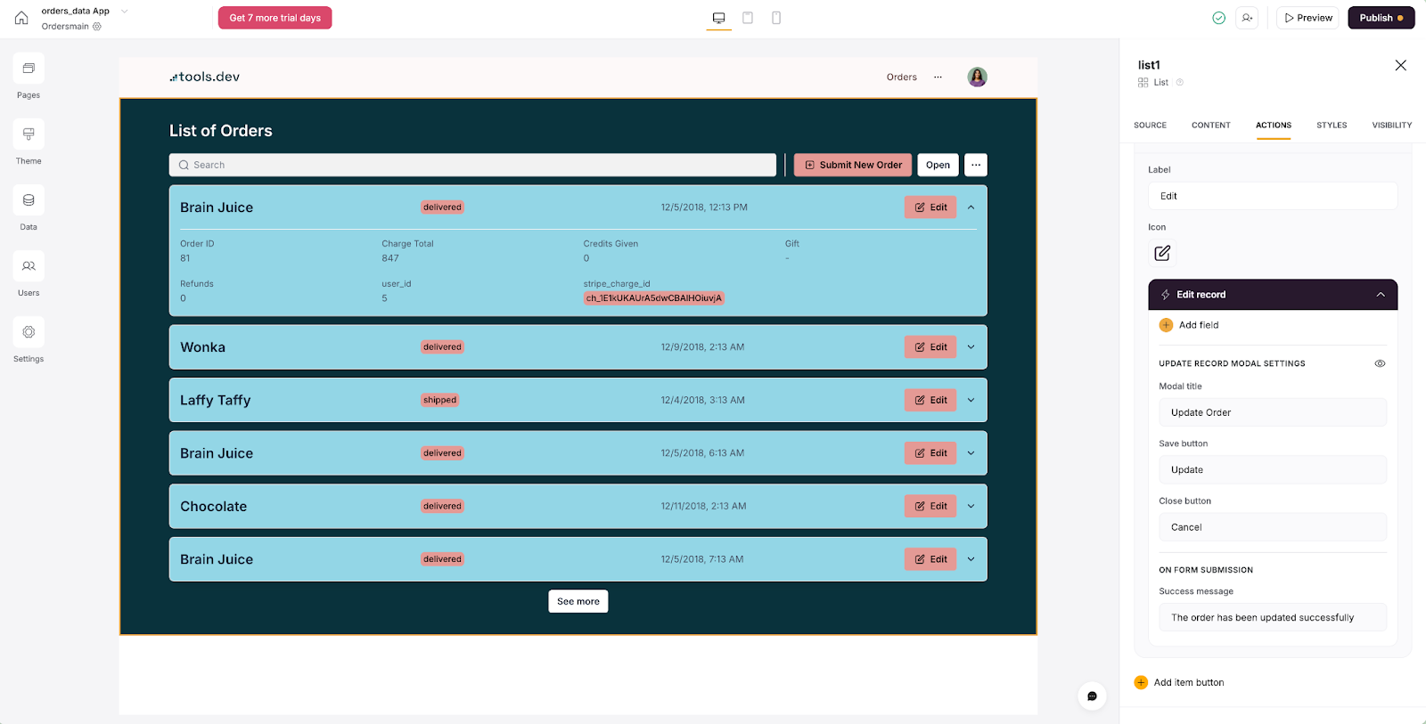
Task: Click the Wonka order title
Action: click(202, 347)
